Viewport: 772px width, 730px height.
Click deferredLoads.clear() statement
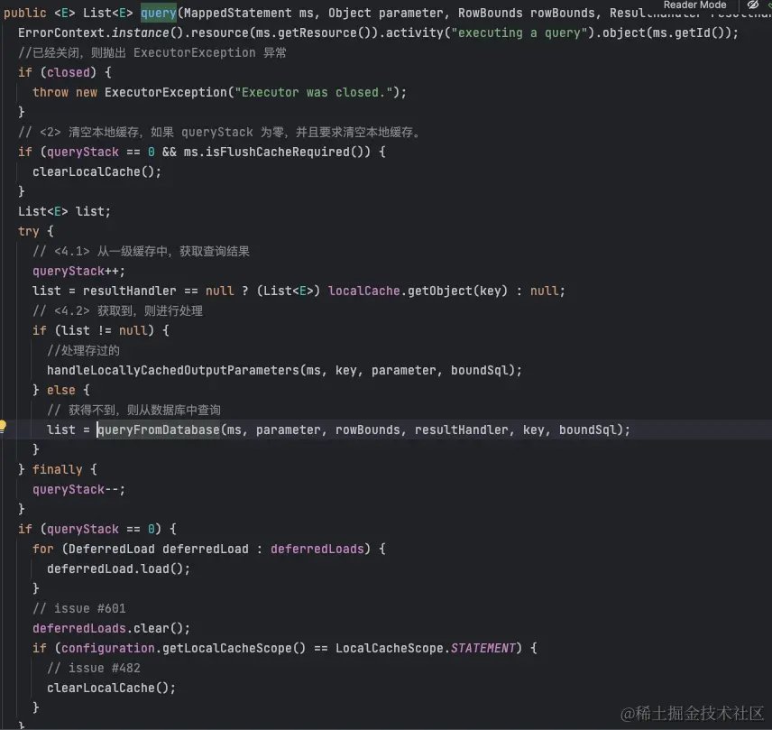click(x=111, y=629)
